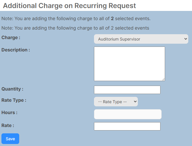
Task: Open the Auditorium Supervisor charge dropdown
Action: click(141, 39)
